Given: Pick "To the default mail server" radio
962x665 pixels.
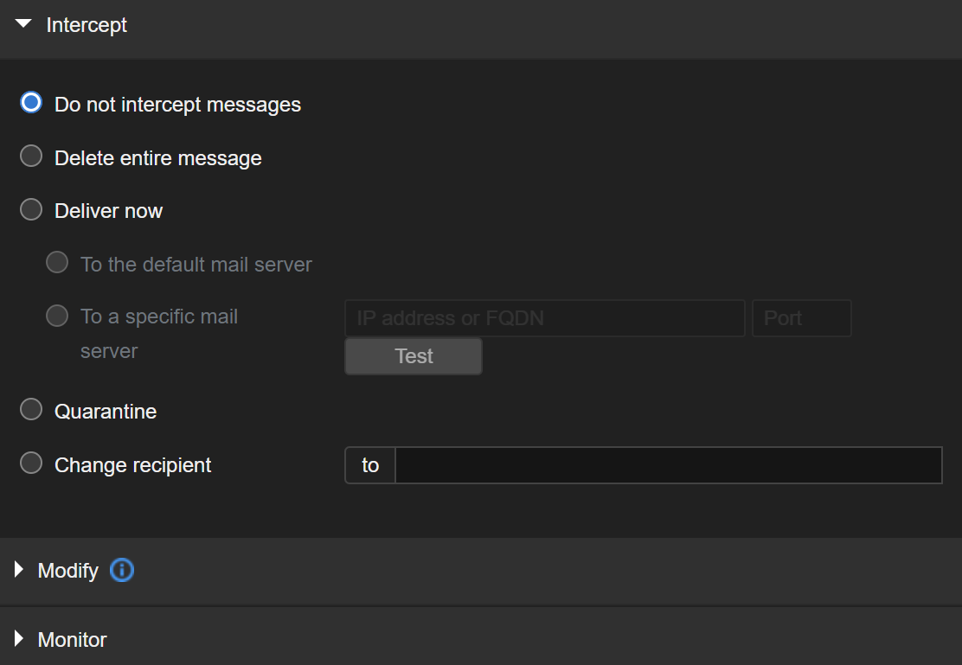Looking at the screenshot, I should (57, 263).
